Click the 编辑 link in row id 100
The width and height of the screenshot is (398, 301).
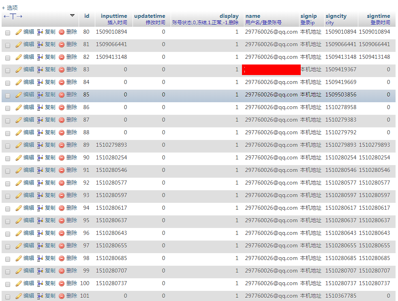click(x=29, y=283)
